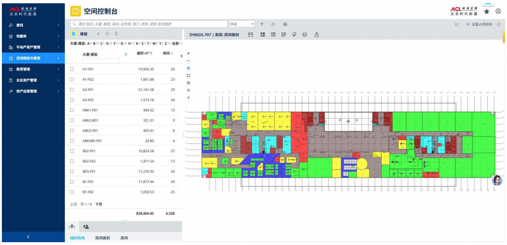Open the top-right gear settings icon
The width and height of the screenshot is (507, 245).
[x=499, y=24]
